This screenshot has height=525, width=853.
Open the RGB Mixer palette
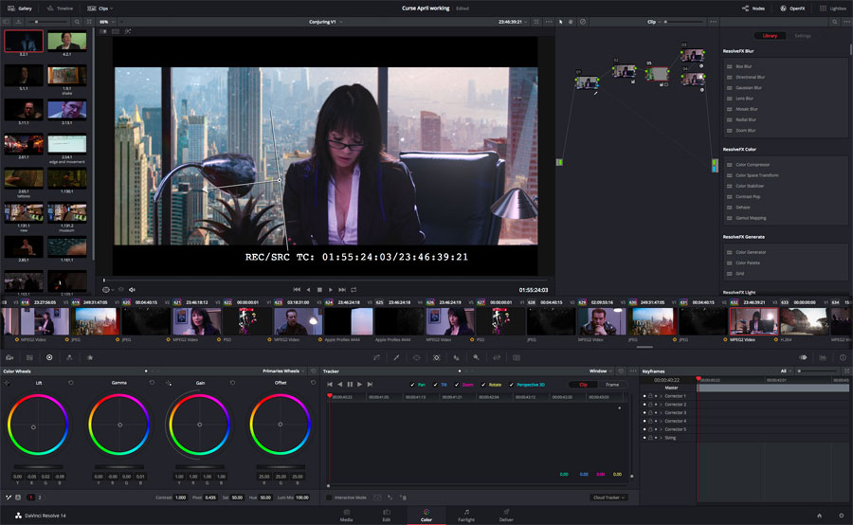[x=69, y=357]
